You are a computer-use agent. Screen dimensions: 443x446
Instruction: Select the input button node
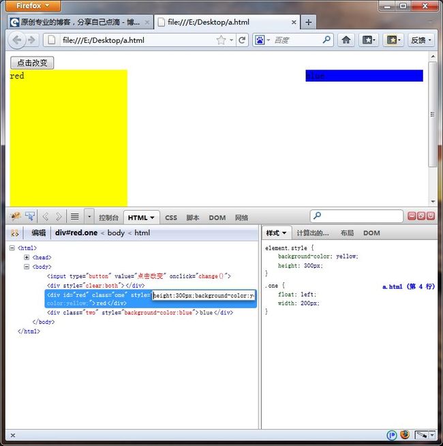(139, 276)
